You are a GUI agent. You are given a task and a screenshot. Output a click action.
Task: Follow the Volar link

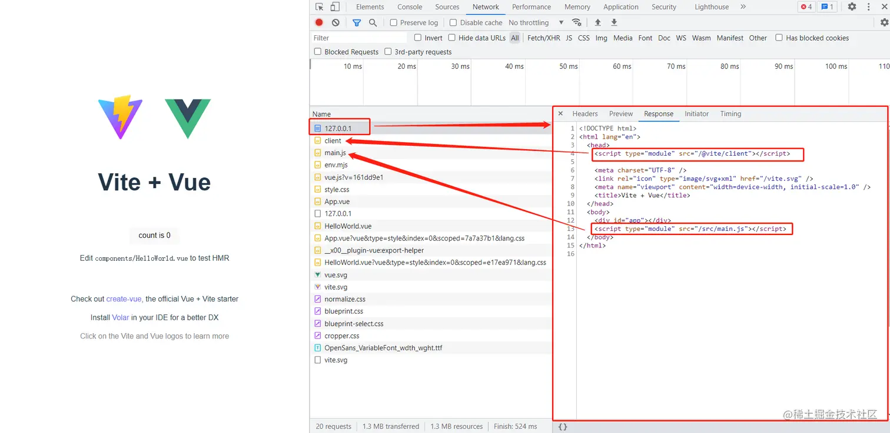[x=121, y=317]
